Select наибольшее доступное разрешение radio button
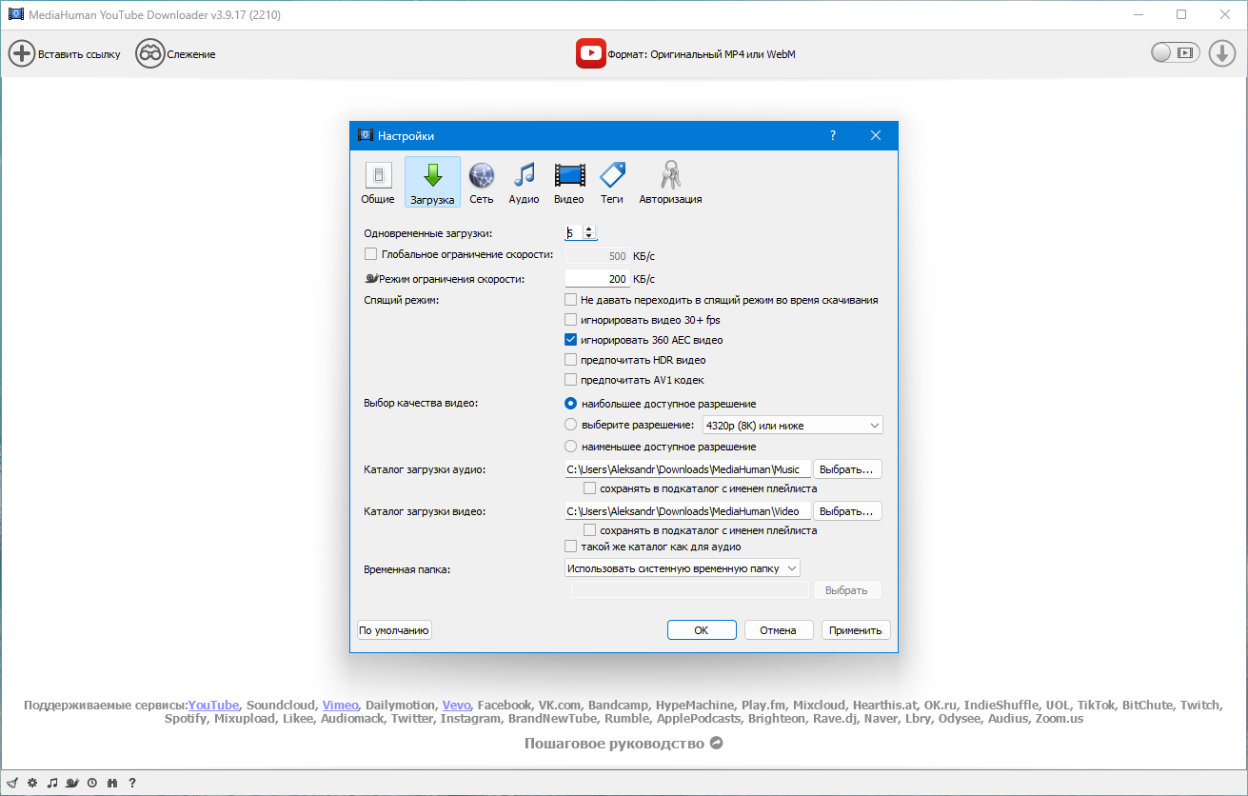The height and width of the screenshot is (796, 1248). (x=571, y=404)
